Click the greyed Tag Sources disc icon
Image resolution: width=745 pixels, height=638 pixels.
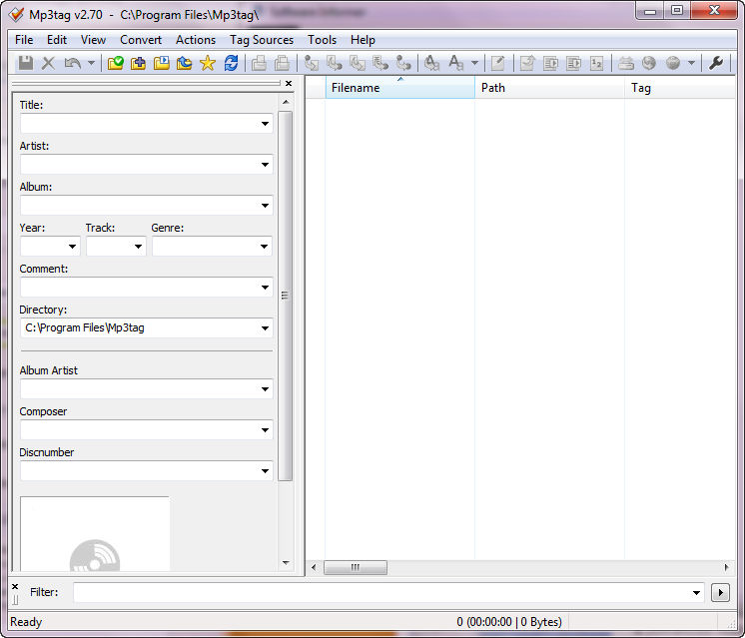click(673, 63)
